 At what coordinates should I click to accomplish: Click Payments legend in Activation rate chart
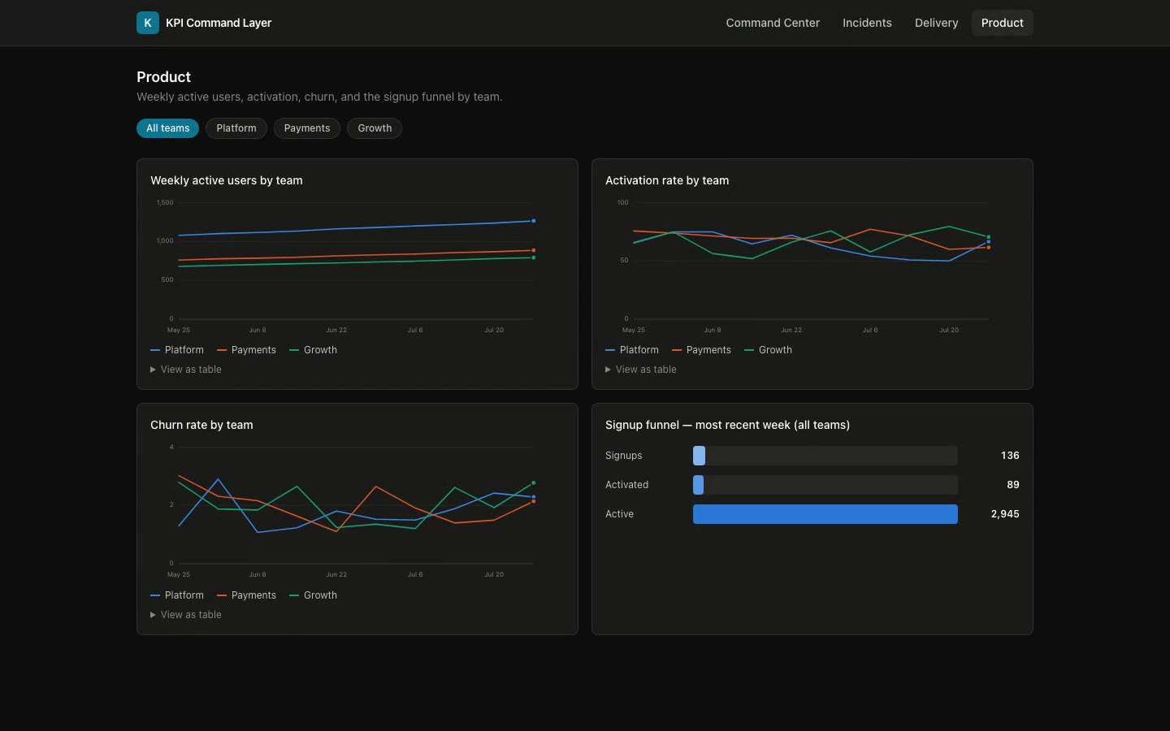pyautogui.click(x=702, y=350)
